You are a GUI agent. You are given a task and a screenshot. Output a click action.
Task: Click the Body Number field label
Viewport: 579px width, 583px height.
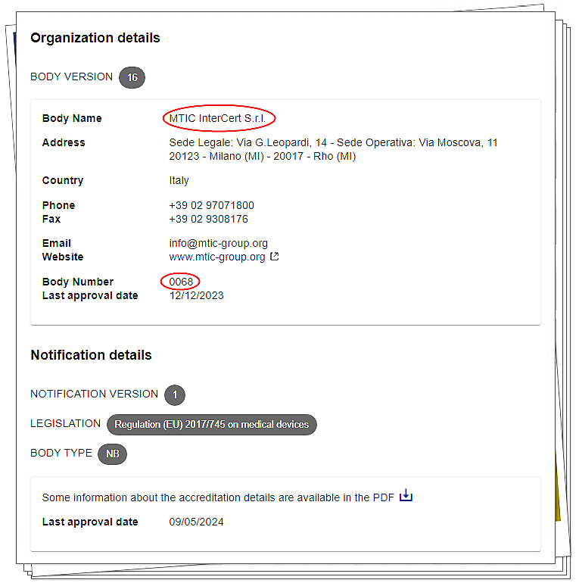pyautogui.click(x=78, y=282)
